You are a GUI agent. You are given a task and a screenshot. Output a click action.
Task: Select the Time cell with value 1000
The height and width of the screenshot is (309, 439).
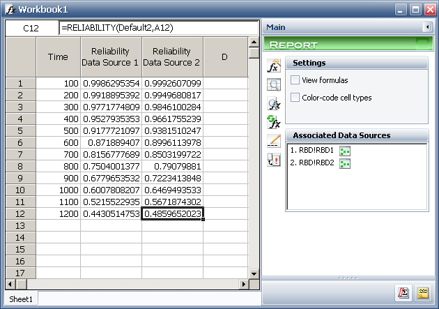tap(59, 190)
